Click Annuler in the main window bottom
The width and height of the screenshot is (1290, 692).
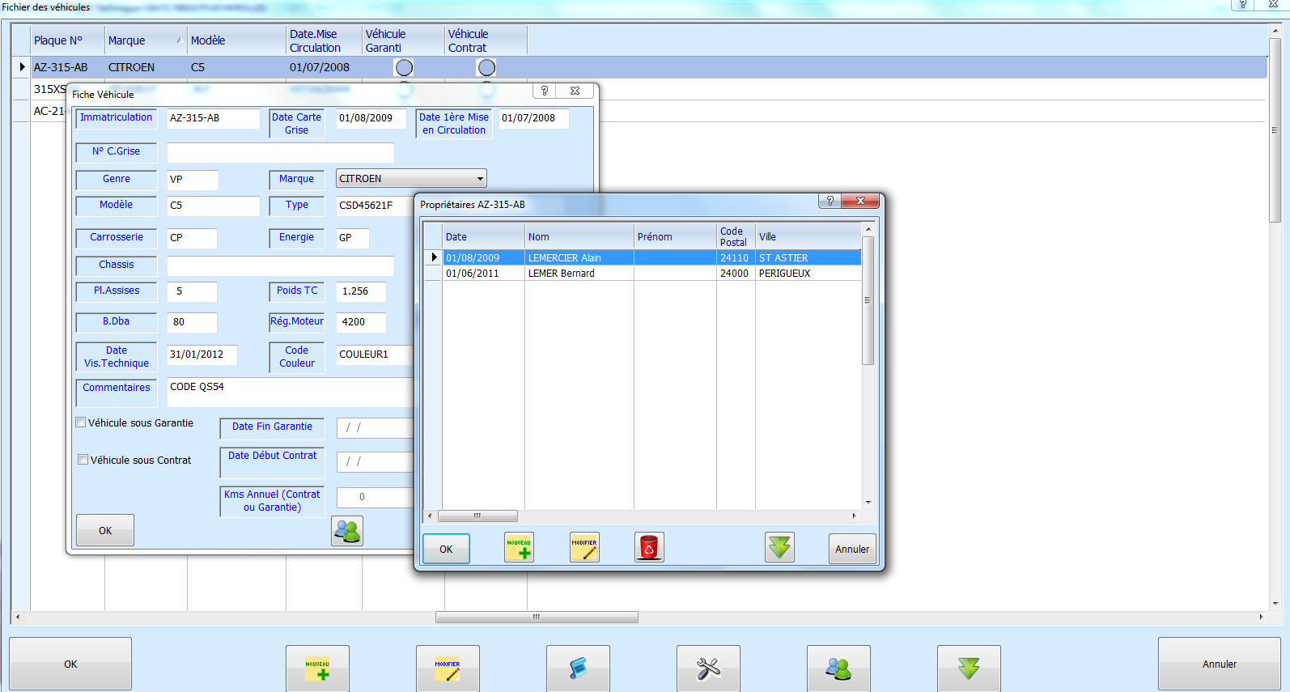1219,664
